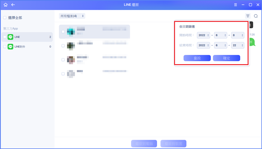The image size is (262, 149).
Task: Select the first chat's avatar thumbnail
Action: tap(71, 31)
